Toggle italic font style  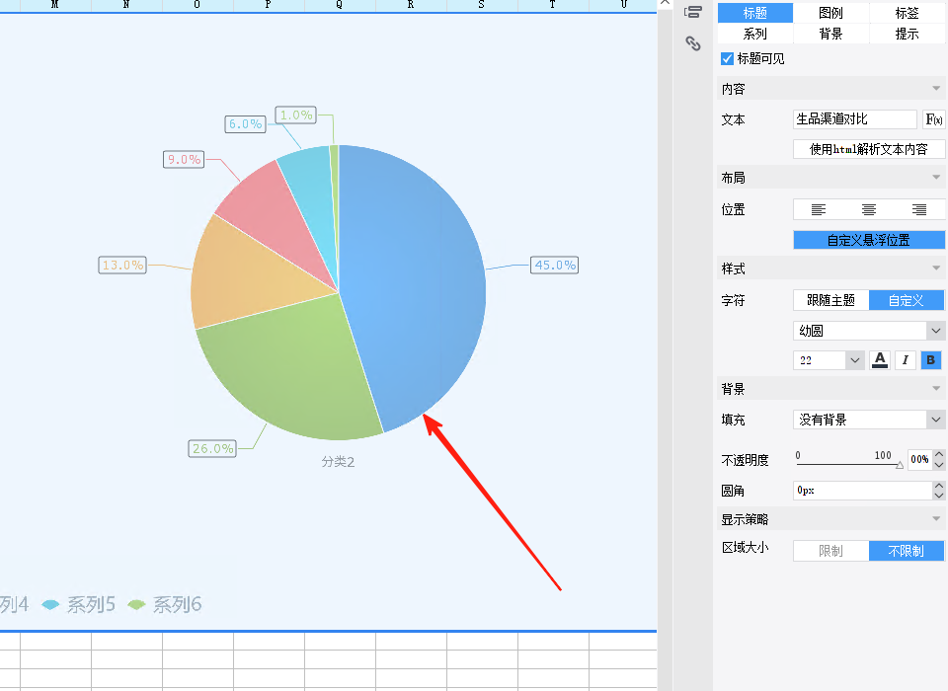pyautogui.click(x=906, y=360)
